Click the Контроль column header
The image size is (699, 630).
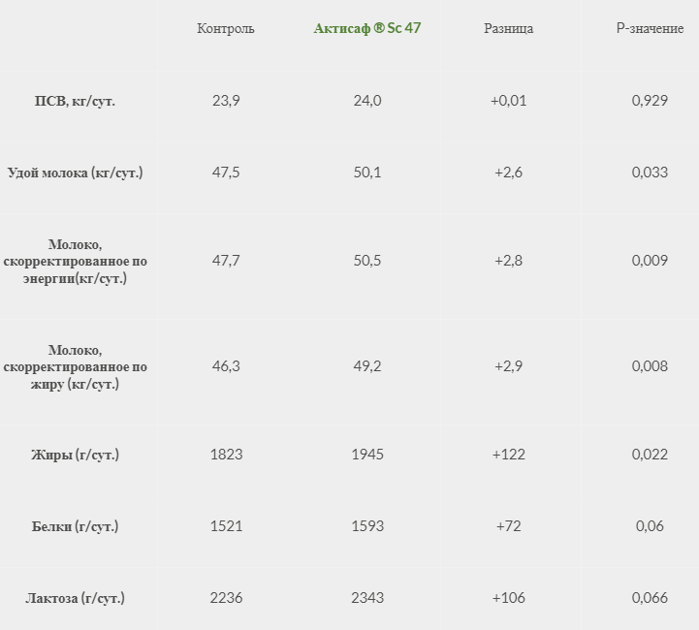(226, 28)
